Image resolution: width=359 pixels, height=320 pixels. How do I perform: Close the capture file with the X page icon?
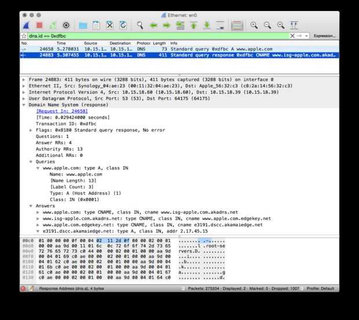pos(109,25)
